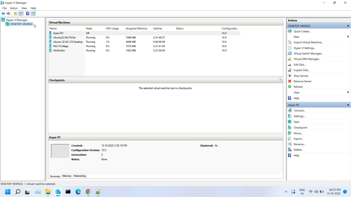Sort by the State column header
Screen dimensions: 351x197
94,28
